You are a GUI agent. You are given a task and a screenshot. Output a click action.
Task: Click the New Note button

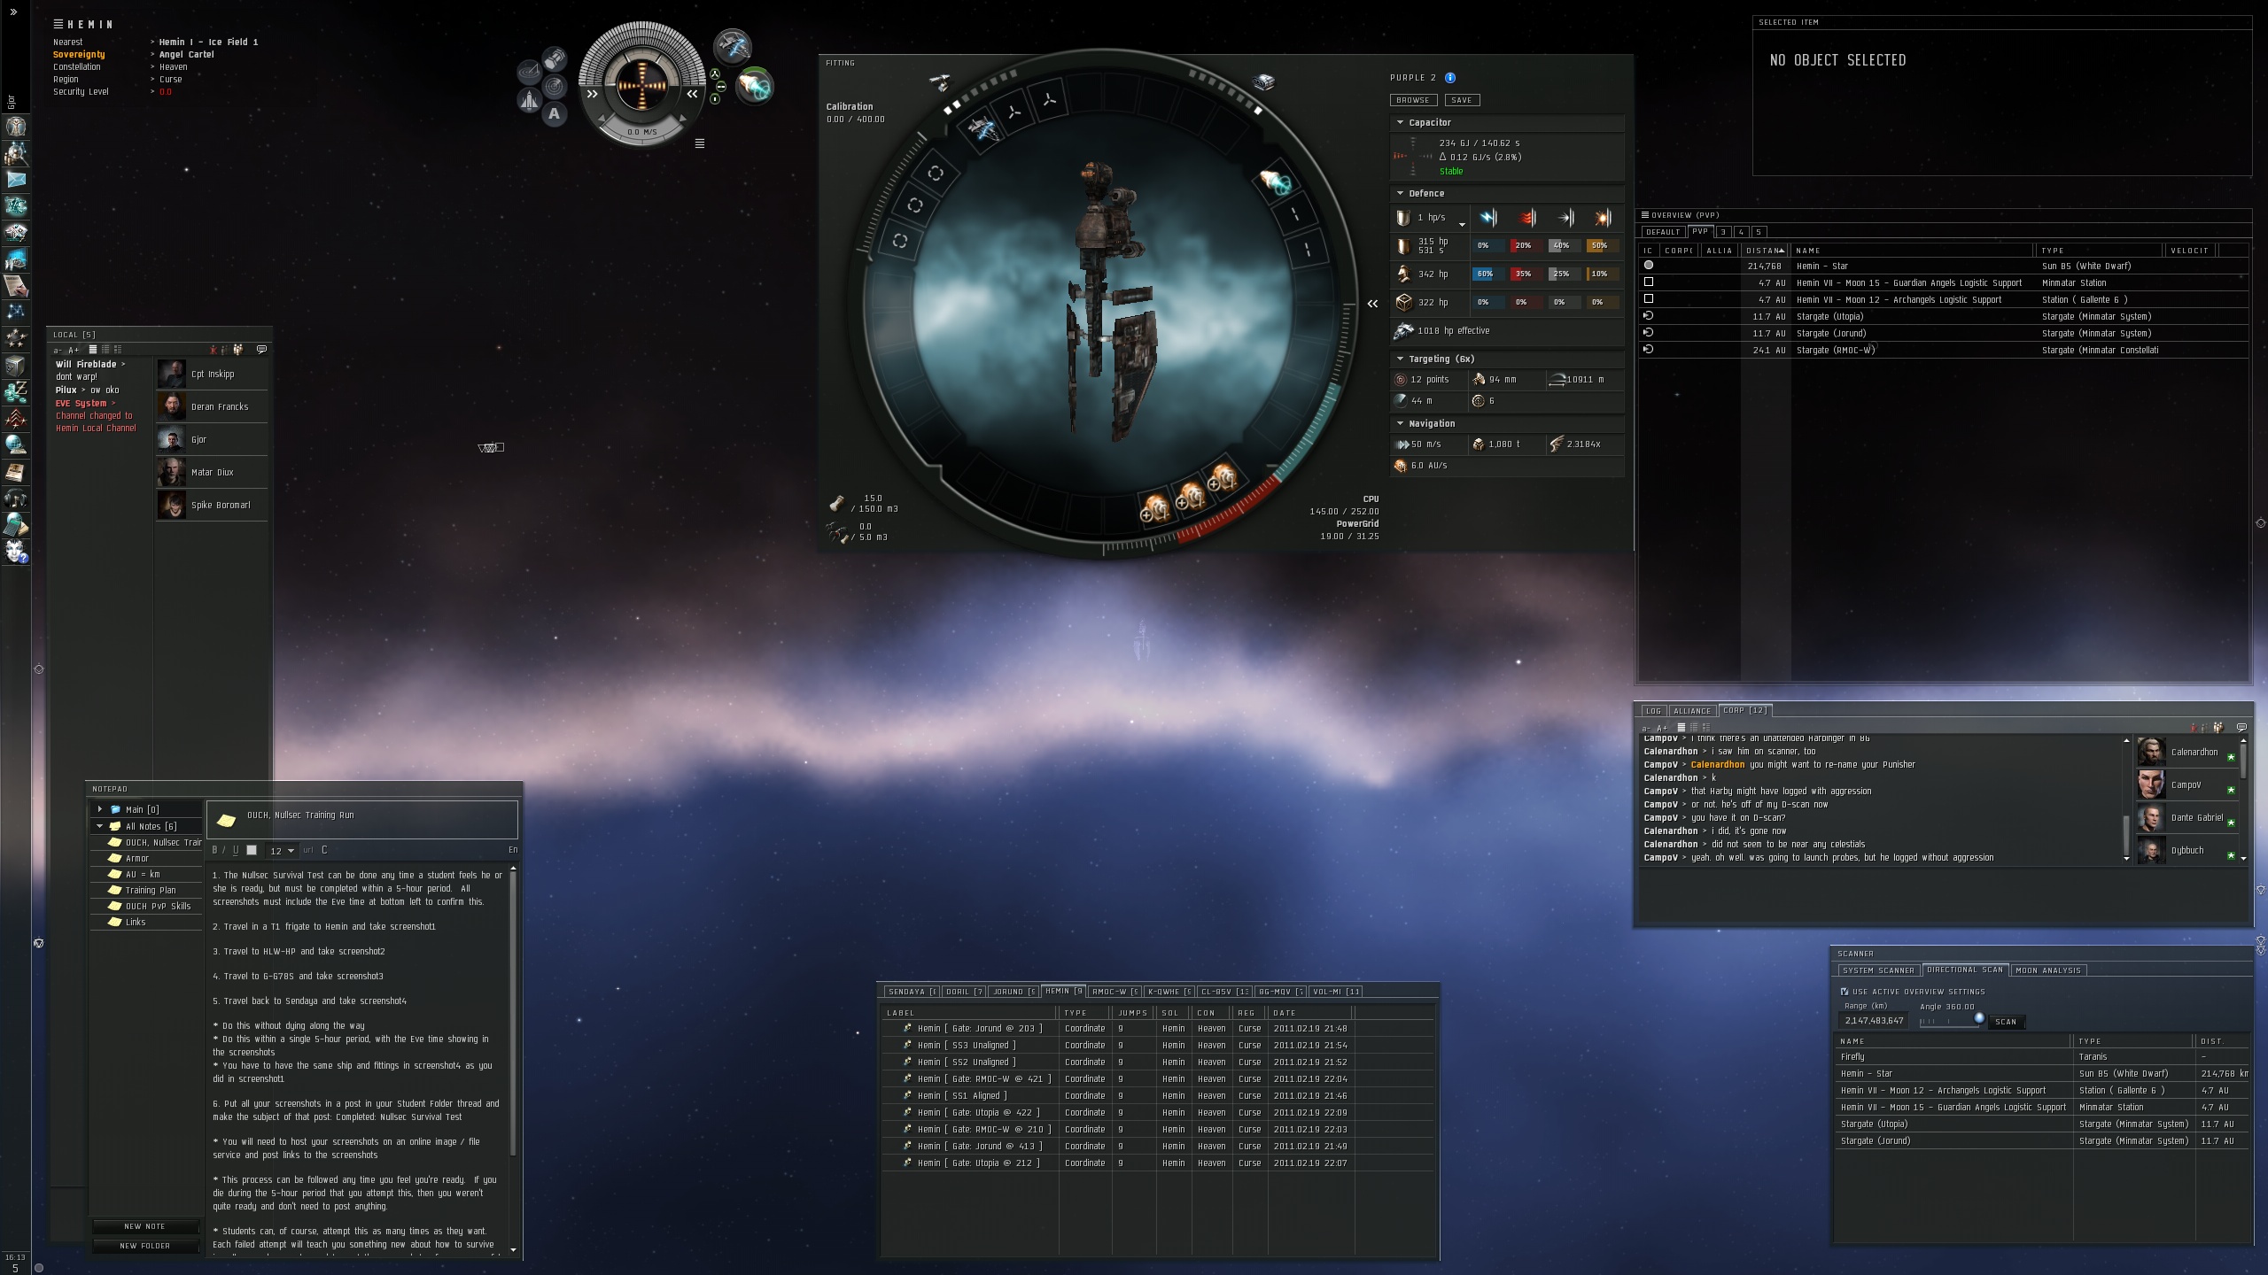(x=144, y=1226)
